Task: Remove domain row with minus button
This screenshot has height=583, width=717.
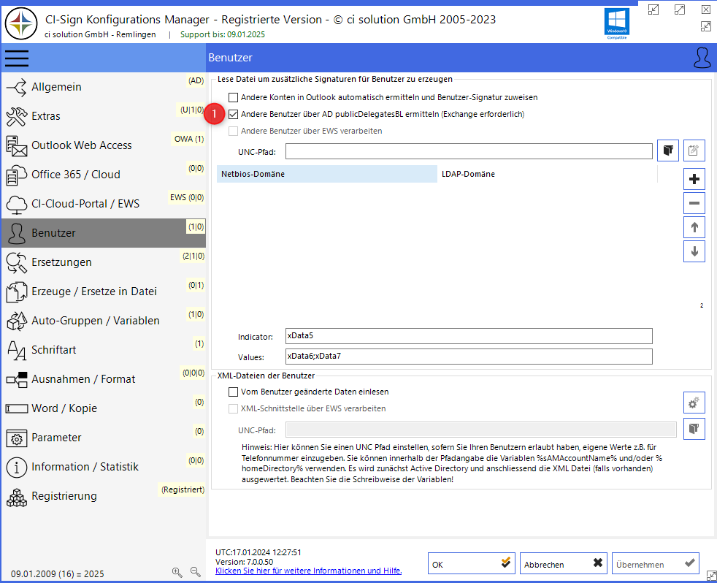Action: (694, 203)
